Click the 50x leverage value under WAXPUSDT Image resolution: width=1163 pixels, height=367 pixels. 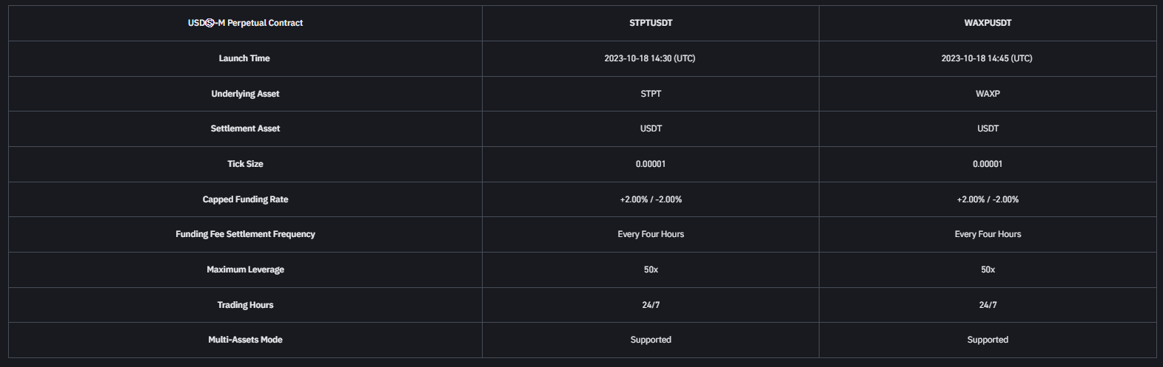pos(988,270)
